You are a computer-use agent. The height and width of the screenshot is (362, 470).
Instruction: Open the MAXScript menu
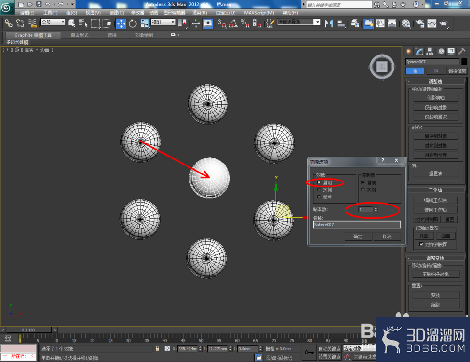259,13
